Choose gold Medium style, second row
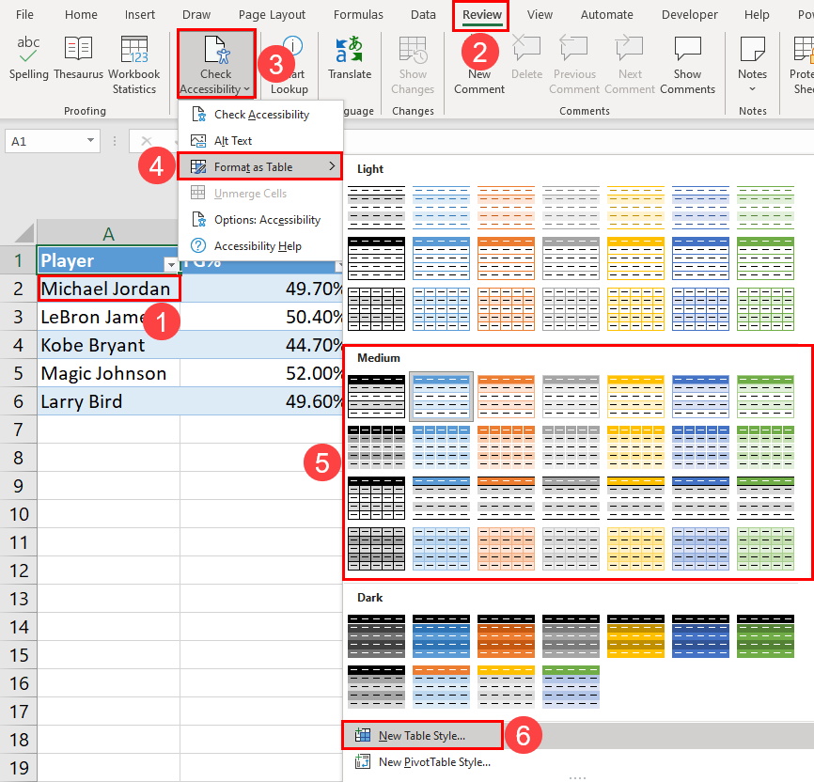The image size is (814, 782). click(x=635, y=447)
